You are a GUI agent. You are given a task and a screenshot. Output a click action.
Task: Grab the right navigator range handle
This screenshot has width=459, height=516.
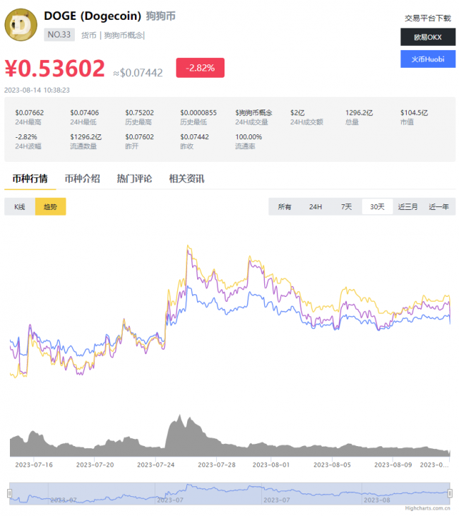tap(450, 493)
